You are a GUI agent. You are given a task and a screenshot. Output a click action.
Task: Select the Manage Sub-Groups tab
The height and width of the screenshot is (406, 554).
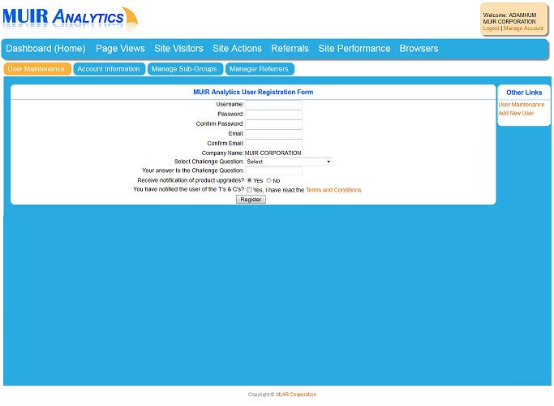tap(184, 69)
